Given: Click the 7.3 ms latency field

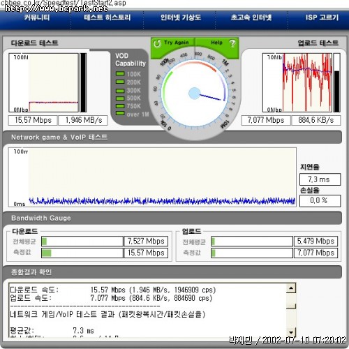Looking at the screenshot, I should point(320,179).
